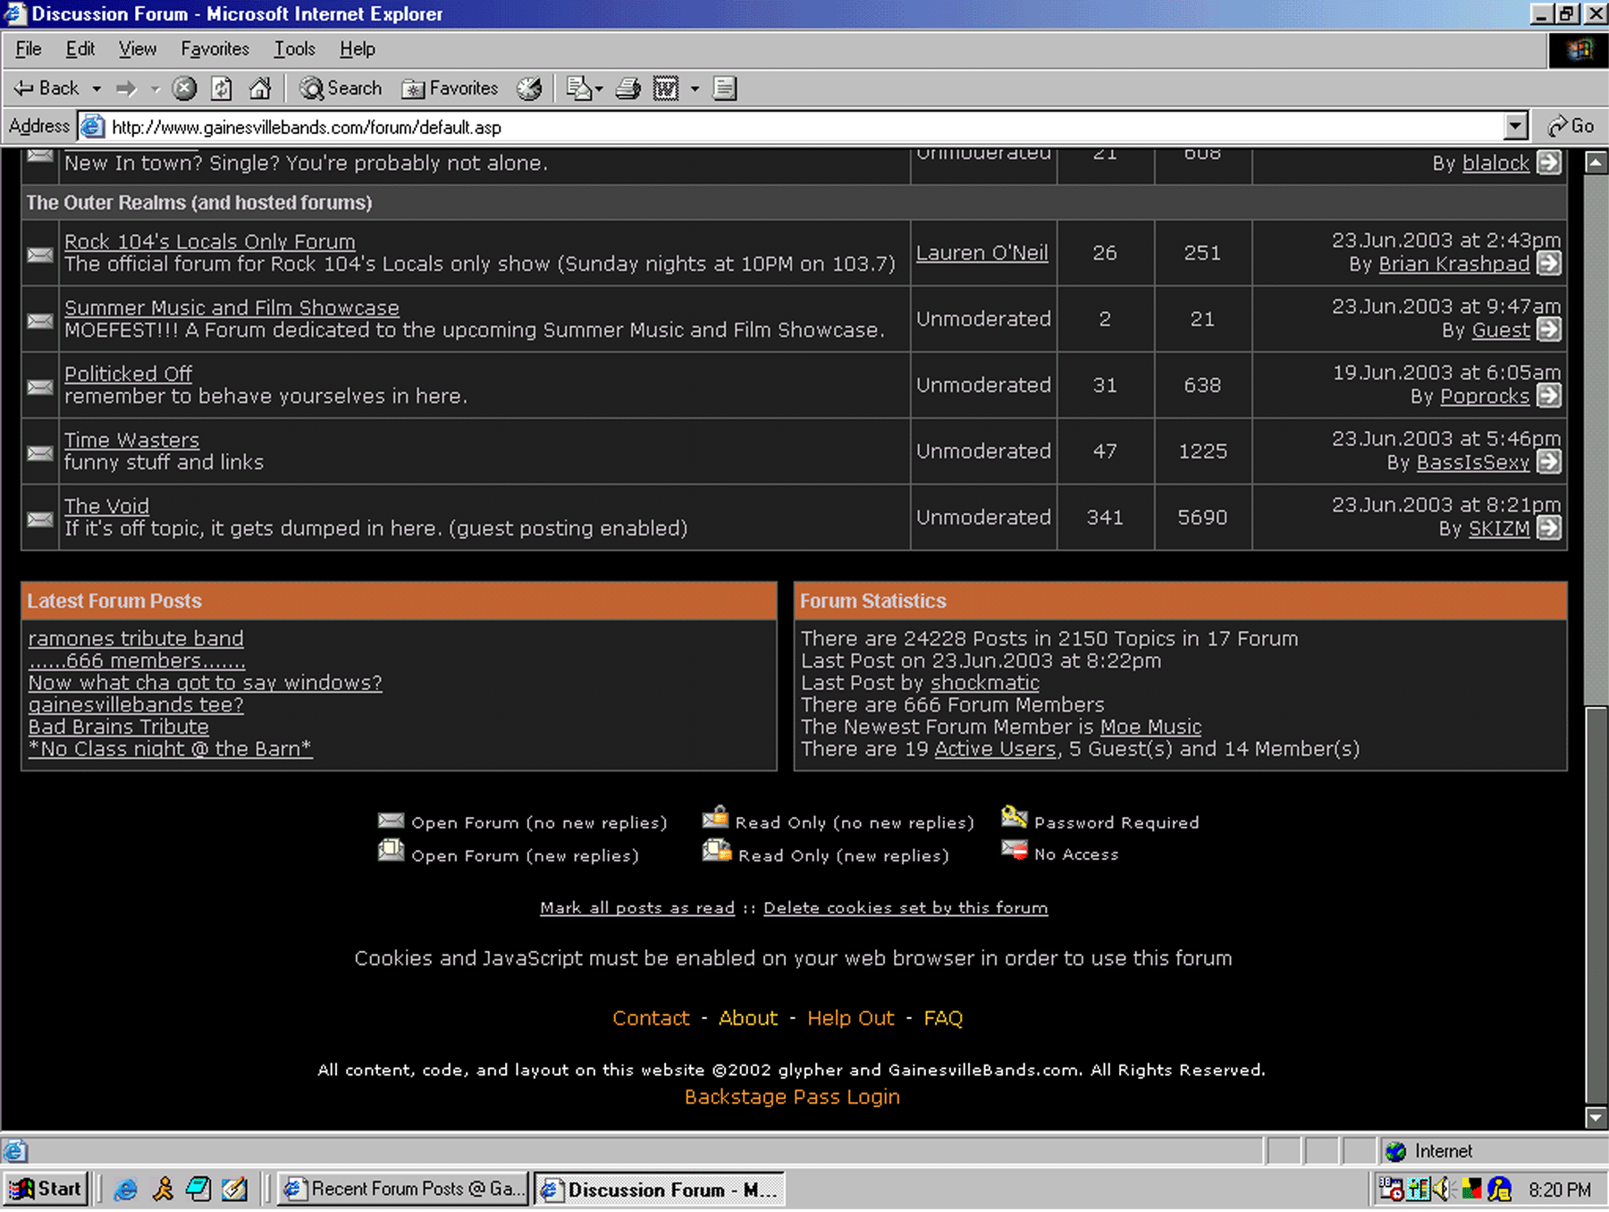Screen dimensions: 1609x1212
Task: Open the FAQ footer link
Action: (x=943, y=1018)
